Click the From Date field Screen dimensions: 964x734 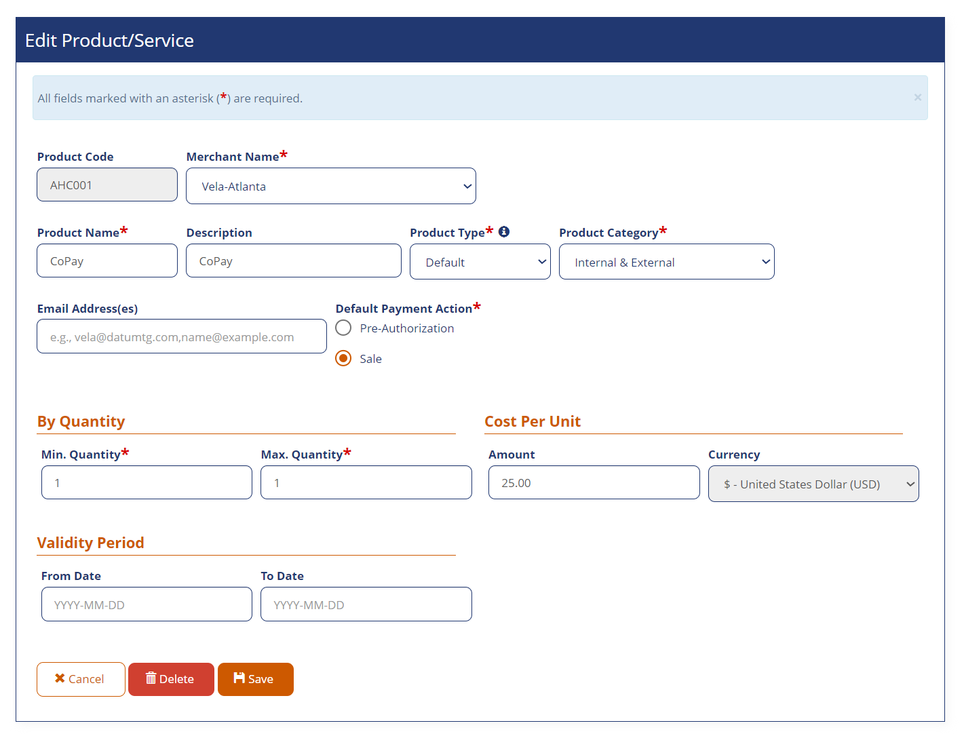[147, 604]
